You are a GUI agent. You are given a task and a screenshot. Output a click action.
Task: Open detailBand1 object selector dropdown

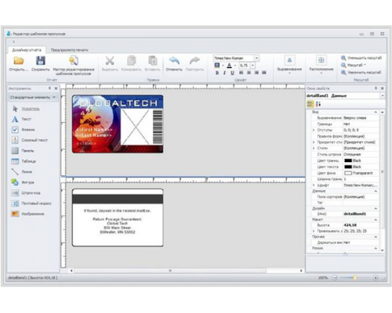click(383, 95)
